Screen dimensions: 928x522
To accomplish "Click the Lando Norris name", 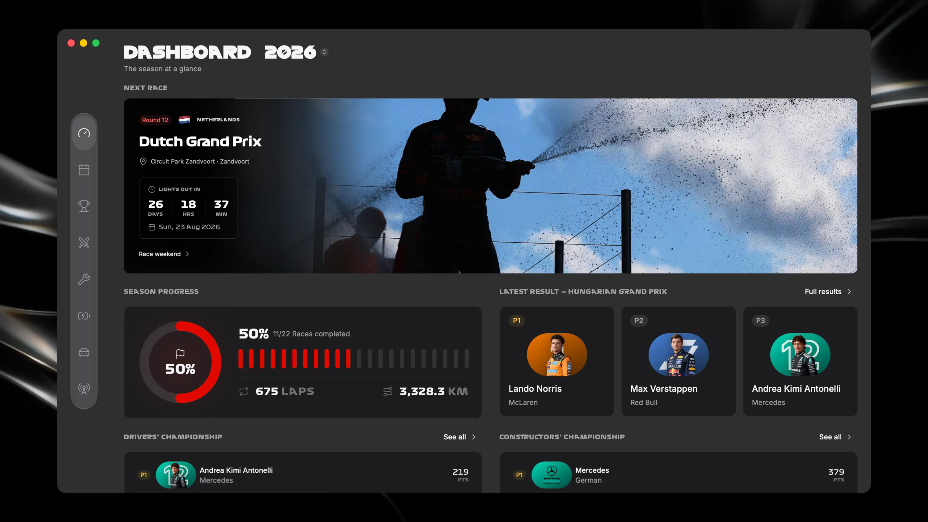I will click(535, 389).
